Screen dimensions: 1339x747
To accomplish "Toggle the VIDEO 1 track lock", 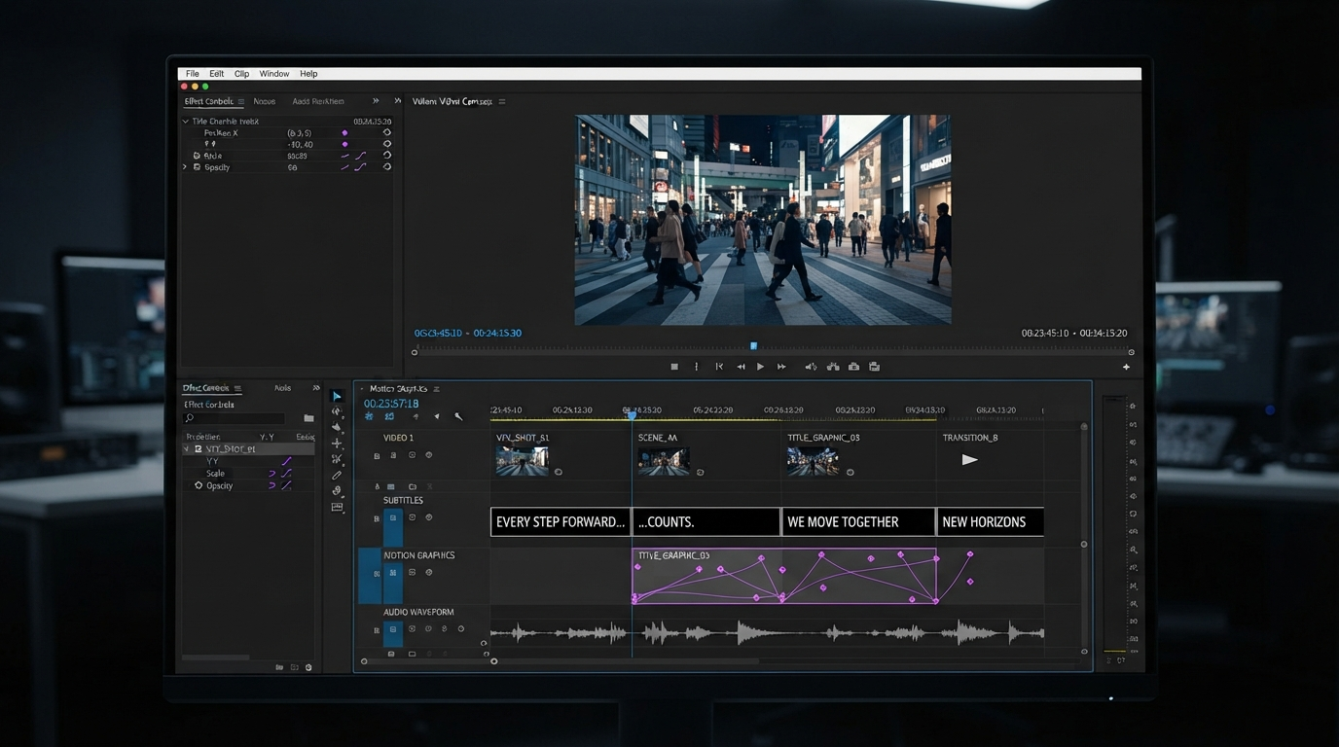I will pos(377,456).
